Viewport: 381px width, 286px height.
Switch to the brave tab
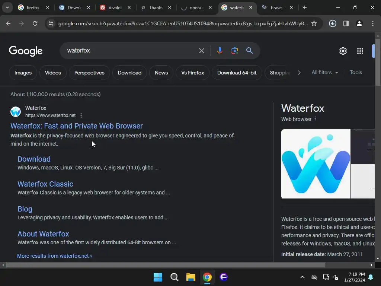point(276,8)
